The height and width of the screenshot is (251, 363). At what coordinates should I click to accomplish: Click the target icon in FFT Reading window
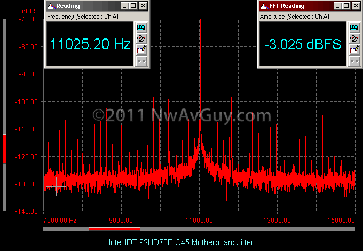coord(354,38)
